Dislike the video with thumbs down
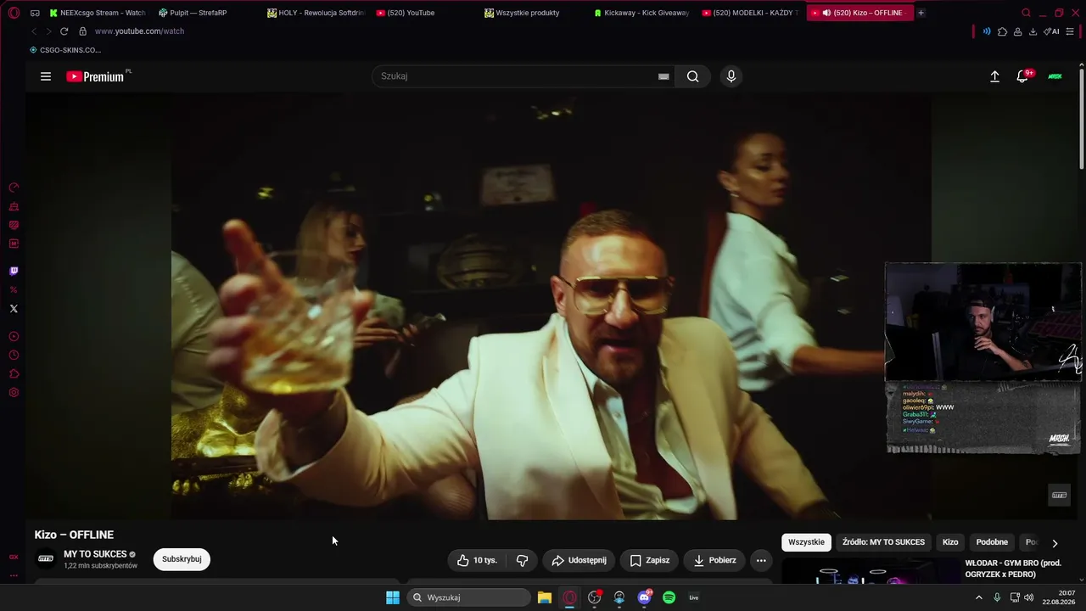Screen dimensions: 1086x611 [x=522, y=560]
